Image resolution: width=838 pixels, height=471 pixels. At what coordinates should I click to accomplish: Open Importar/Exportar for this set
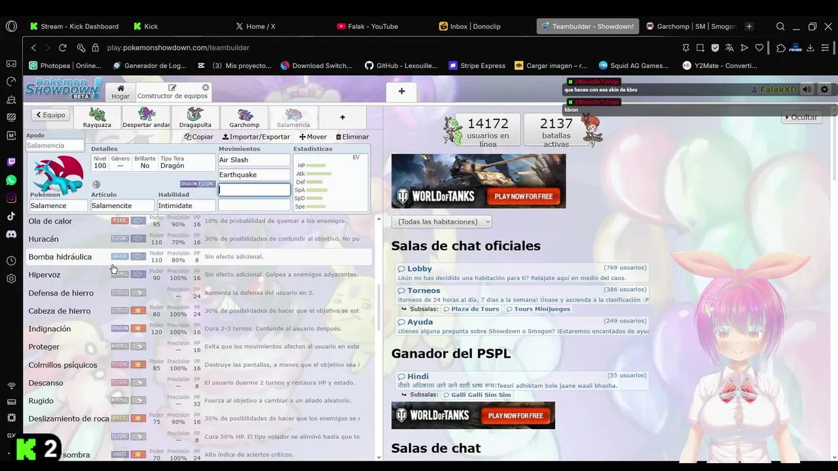click(256, 137)
